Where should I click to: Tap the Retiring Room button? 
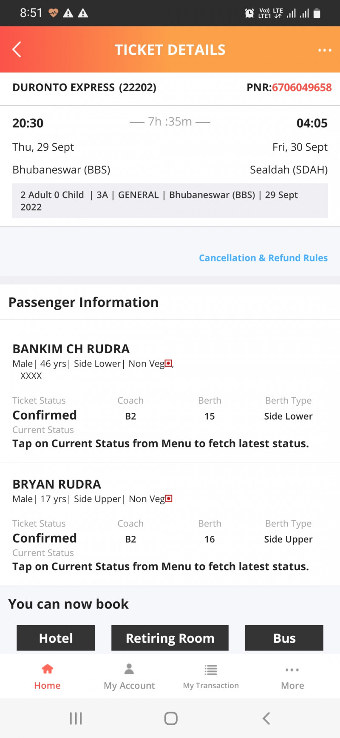170,638
